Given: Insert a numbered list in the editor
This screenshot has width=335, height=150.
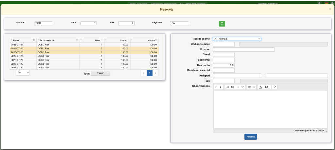Looking at the screenshot, I should tap(228, 87).
